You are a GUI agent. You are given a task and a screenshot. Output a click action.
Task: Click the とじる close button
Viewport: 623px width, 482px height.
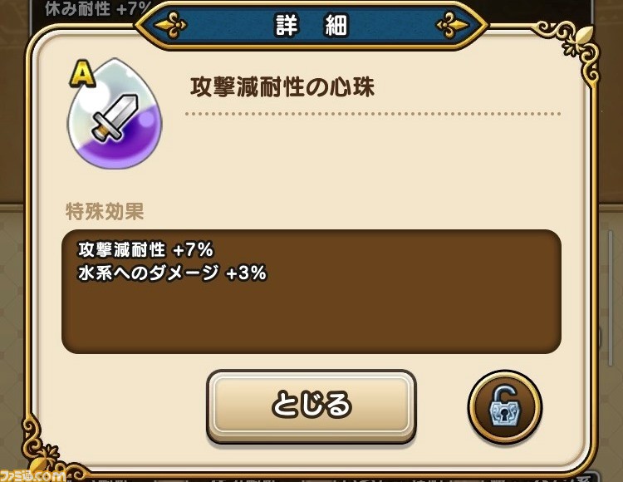[x=311, y=406]
